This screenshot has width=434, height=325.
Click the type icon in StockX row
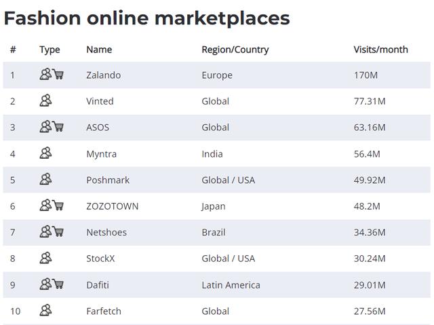tap(45, 258)
